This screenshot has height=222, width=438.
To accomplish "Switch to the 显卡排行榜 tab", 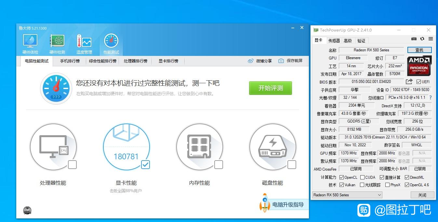I will click(x=168, y=61).
